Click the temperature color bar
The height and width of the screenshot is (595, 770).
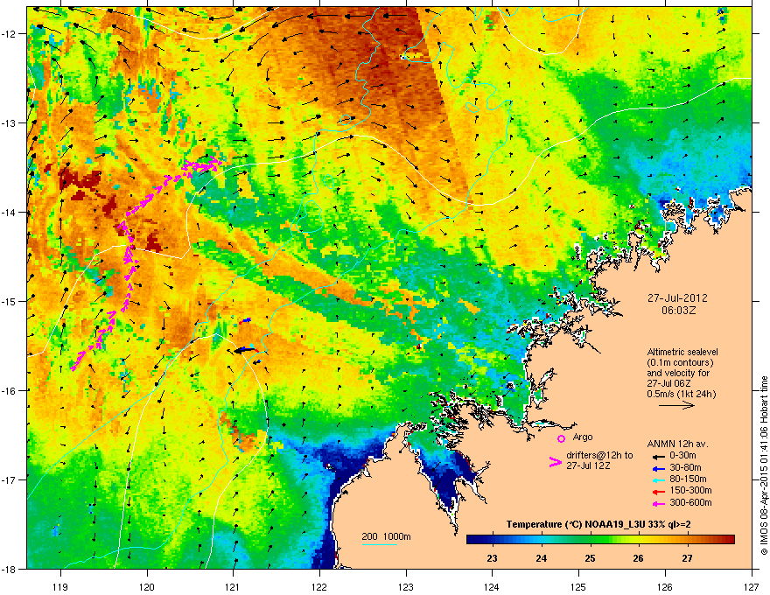600,540
